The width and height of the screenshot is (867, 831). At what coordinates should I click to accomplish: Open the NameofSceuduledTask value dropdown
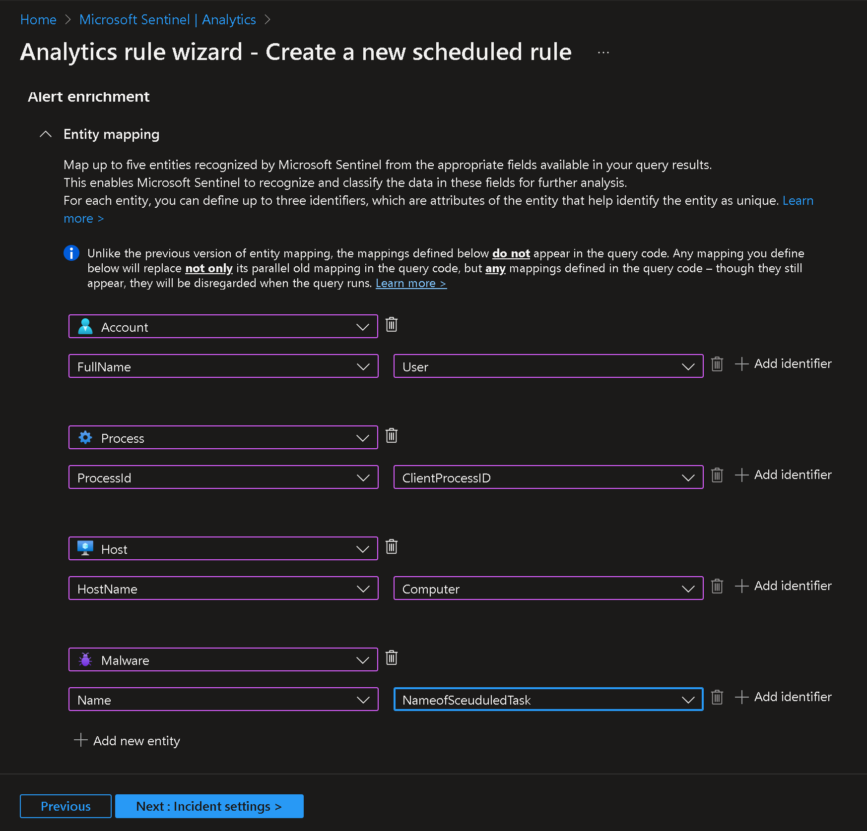[548, 700]
